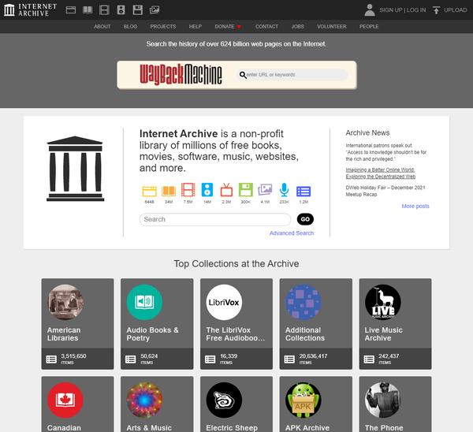Open the PEOPLE menu item
The width and height of the screenshot is (473, 432).
pos(369,27)
